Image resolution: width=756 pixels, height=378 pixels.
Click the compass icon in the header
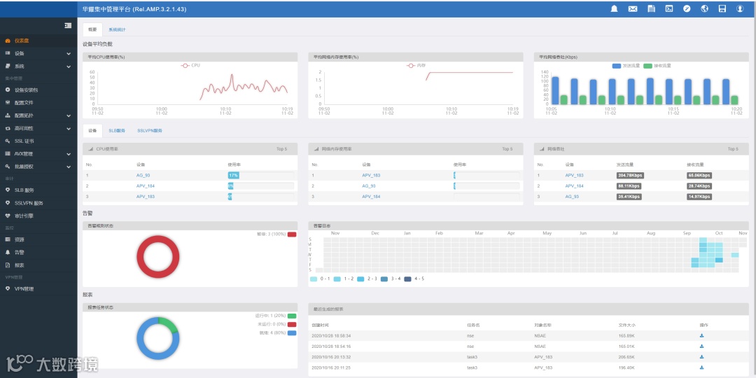pos(687,8)
